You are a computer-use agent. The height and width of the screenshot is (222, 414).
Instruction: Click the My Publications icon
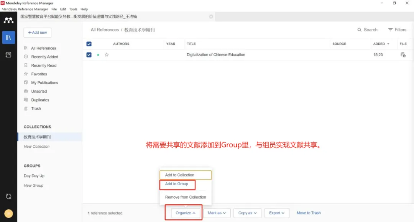(26, 83)
